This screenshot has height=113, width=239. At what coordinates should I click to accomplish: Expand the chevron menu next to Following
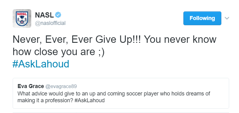[x=227, y=18]
